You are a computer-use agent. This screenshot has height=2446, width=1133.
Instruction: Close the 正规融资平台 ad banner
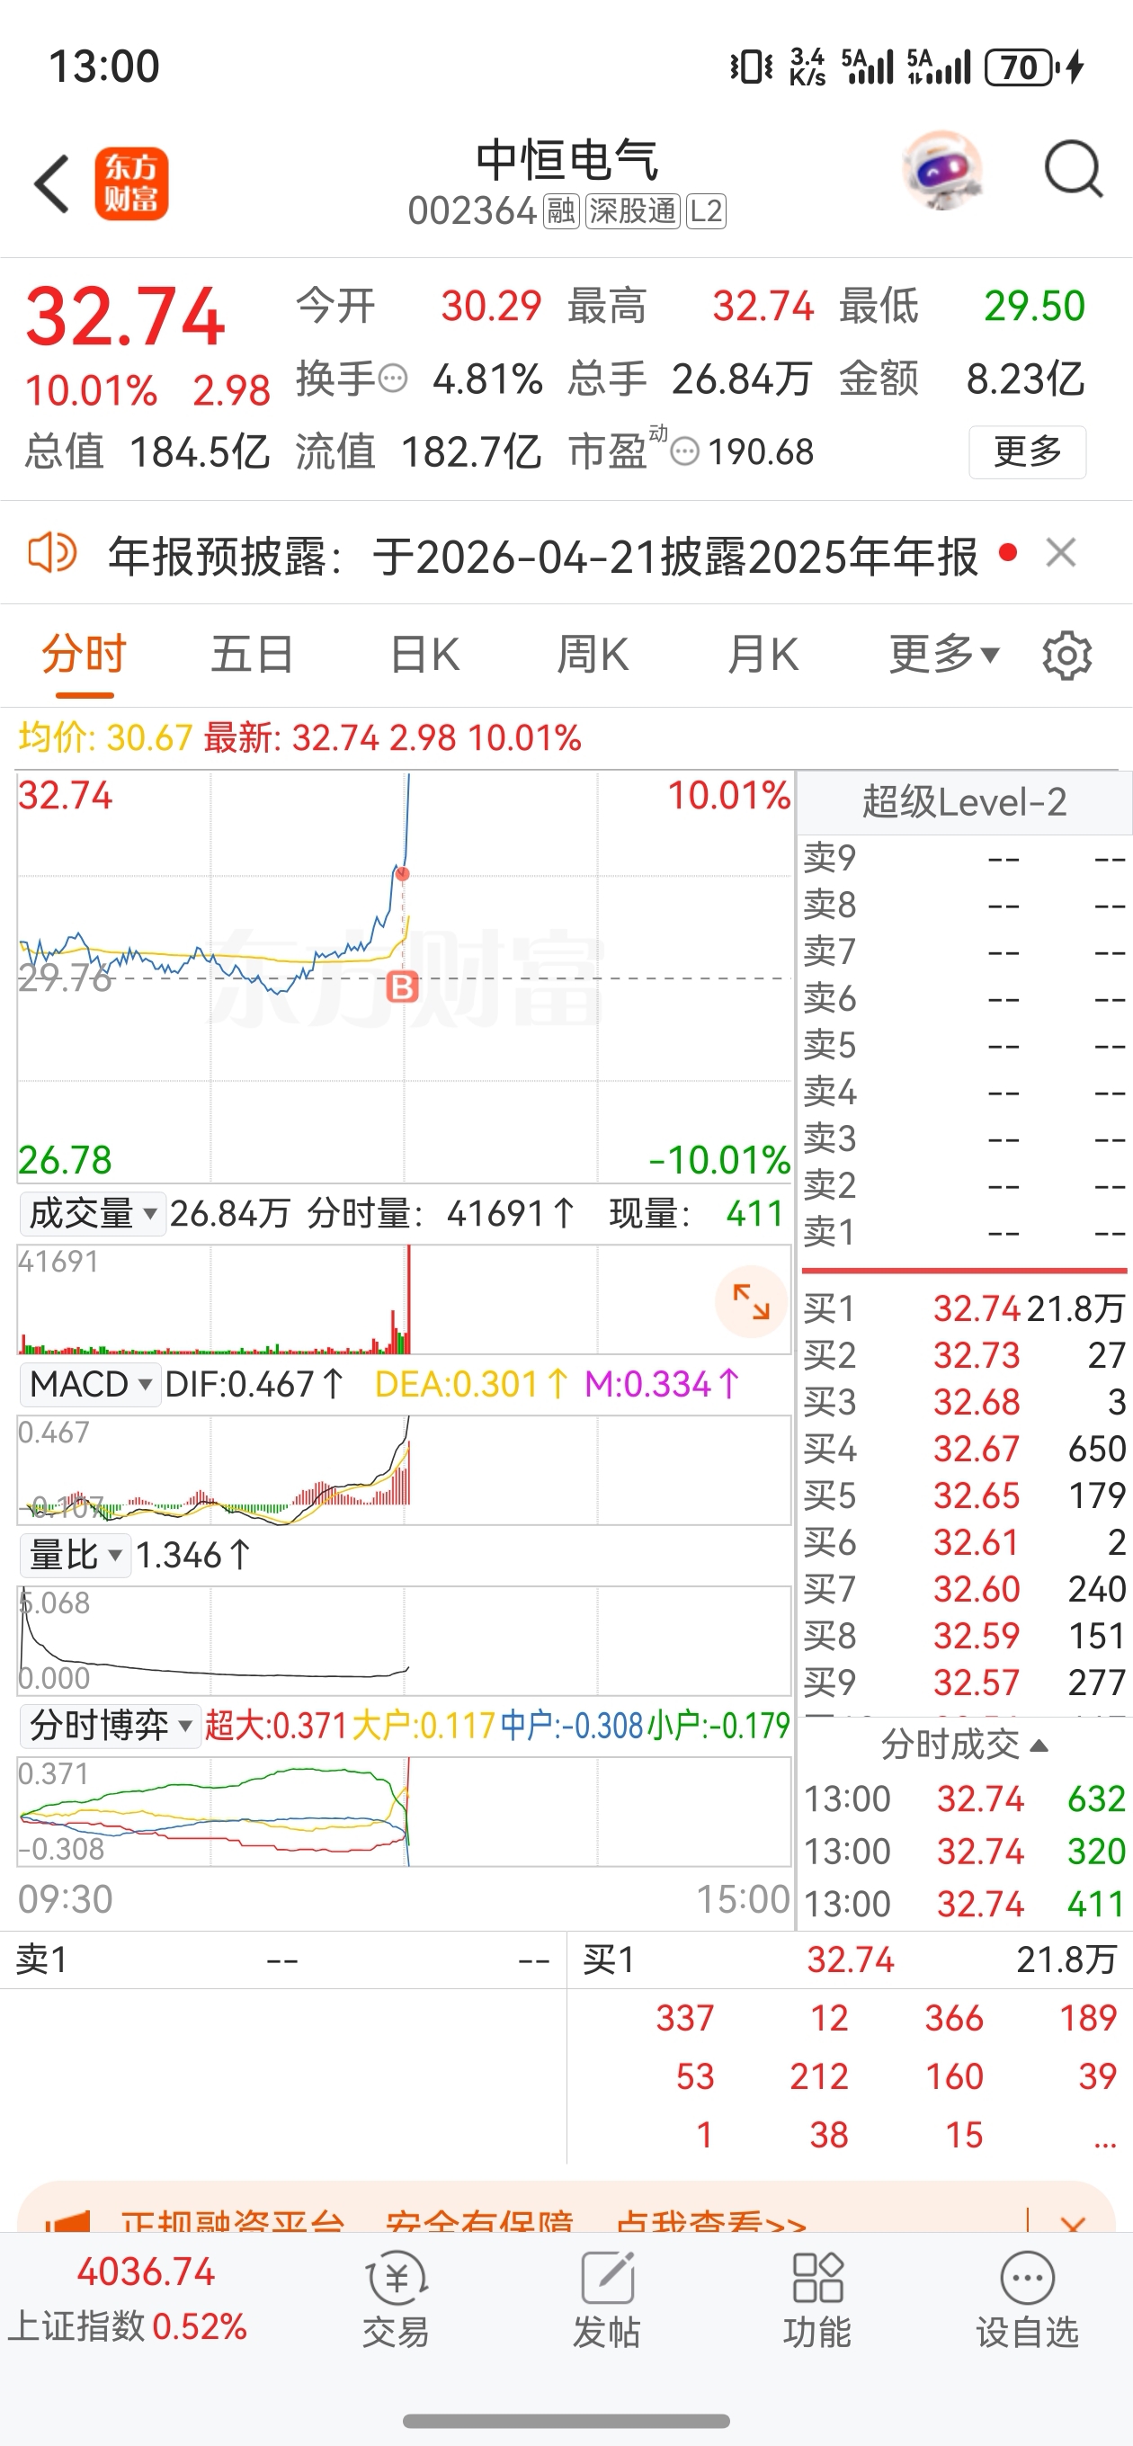tap(1072, 2224)
